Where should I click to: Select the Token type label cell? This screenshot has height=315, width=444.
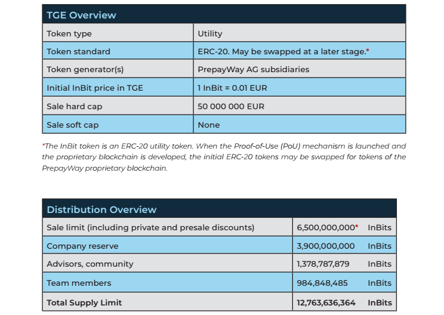[x=118, y=33]
